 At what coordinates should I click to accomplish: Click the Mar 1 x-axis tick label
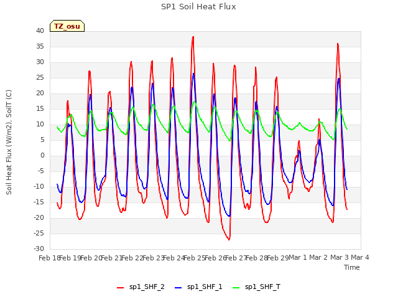tap(298, 257)
